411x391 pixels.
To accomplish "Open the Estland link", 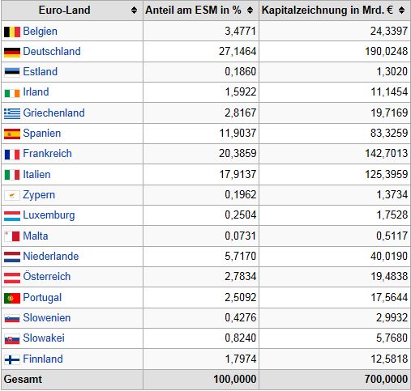I will pyautogui.click(x=41, y=72).
